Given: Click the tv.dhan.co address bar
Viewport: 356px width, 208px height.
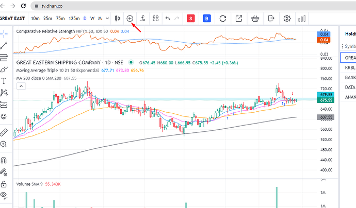Looking at the screenshot, I should coord(193,6).
